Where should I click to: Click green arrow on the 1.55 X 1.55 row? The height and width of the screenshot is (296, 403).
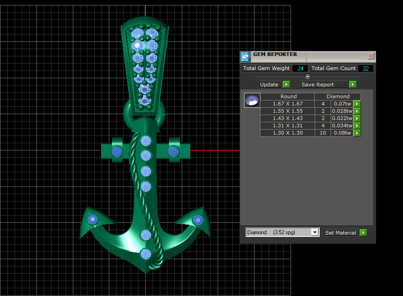[357, 111]
